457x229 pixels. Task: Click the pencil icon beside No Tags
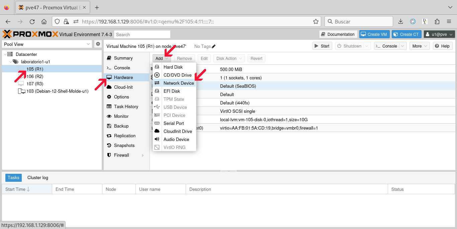pos(214,47)
